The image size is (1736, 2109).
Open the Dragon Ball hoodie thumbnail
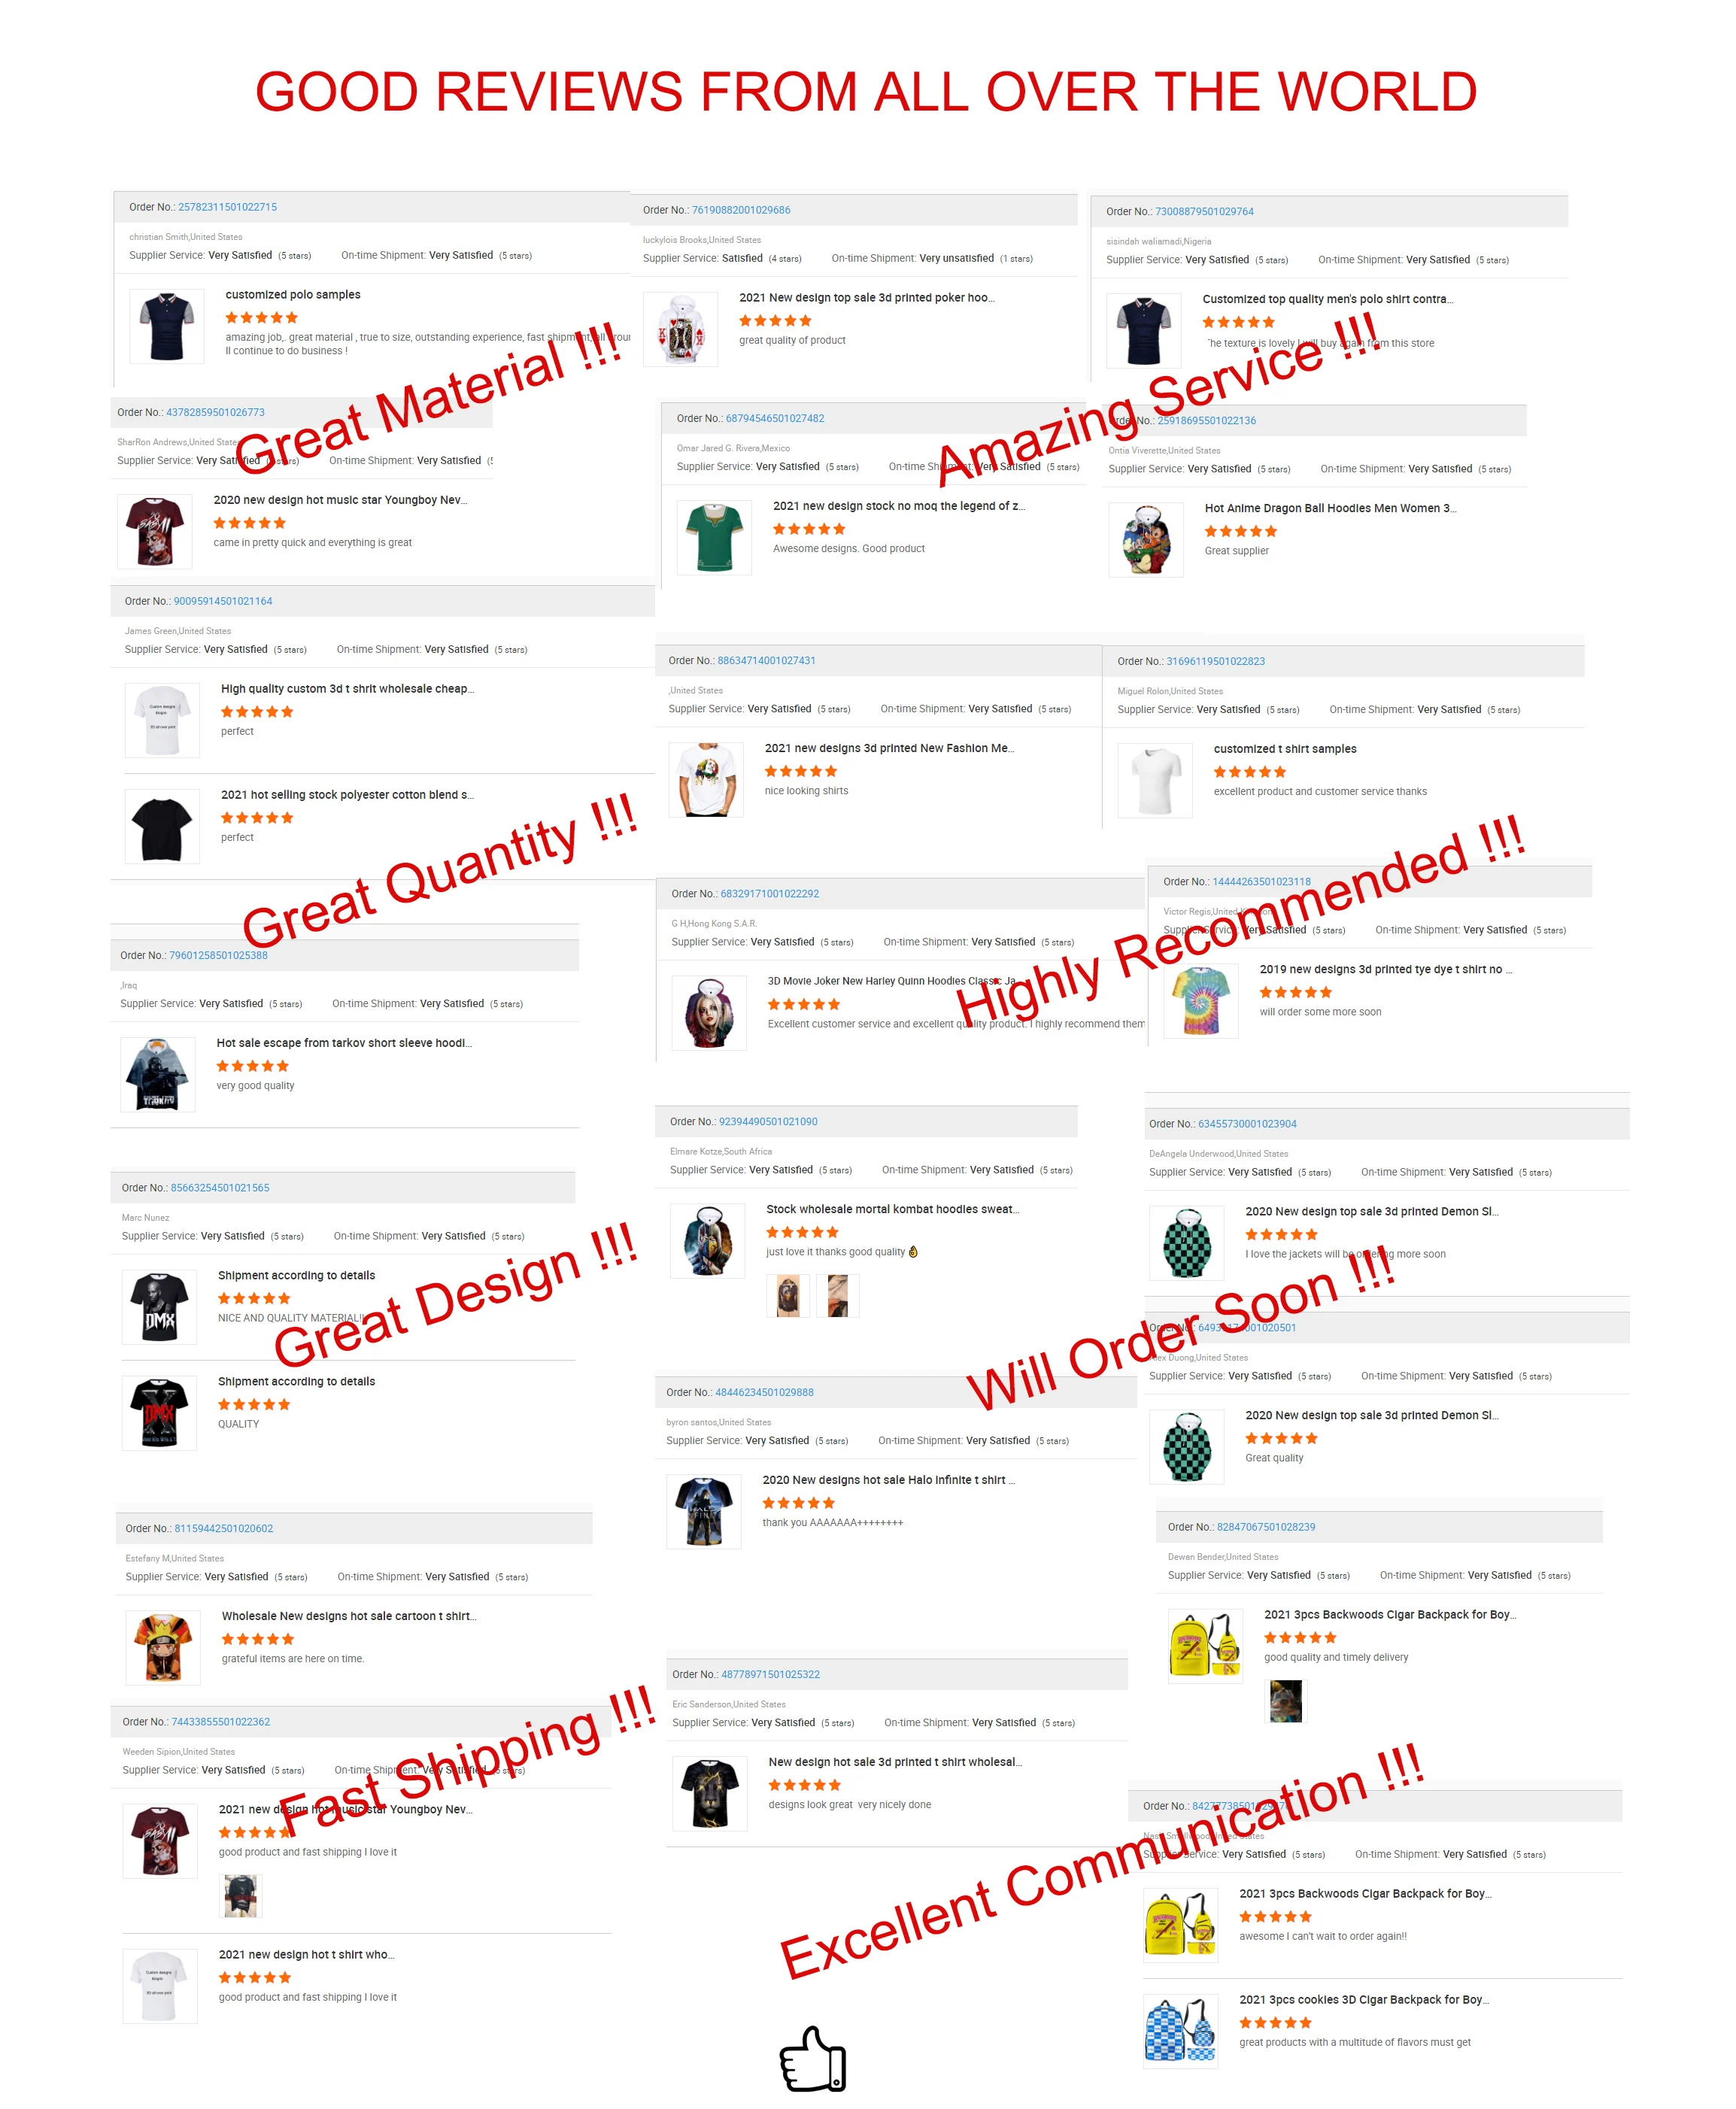1146,539
